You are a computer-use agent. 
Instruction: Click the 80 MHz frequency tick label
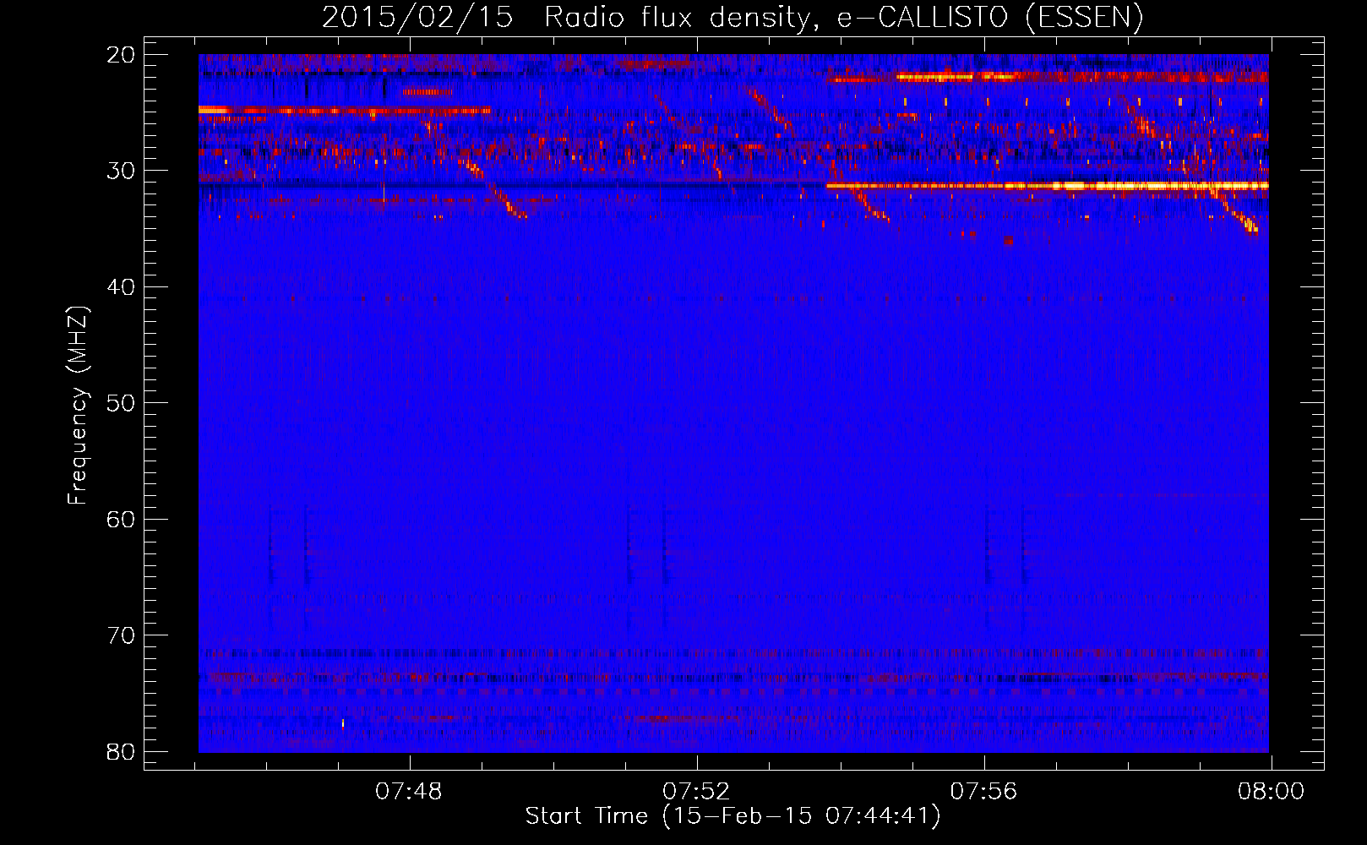point(121,751)
